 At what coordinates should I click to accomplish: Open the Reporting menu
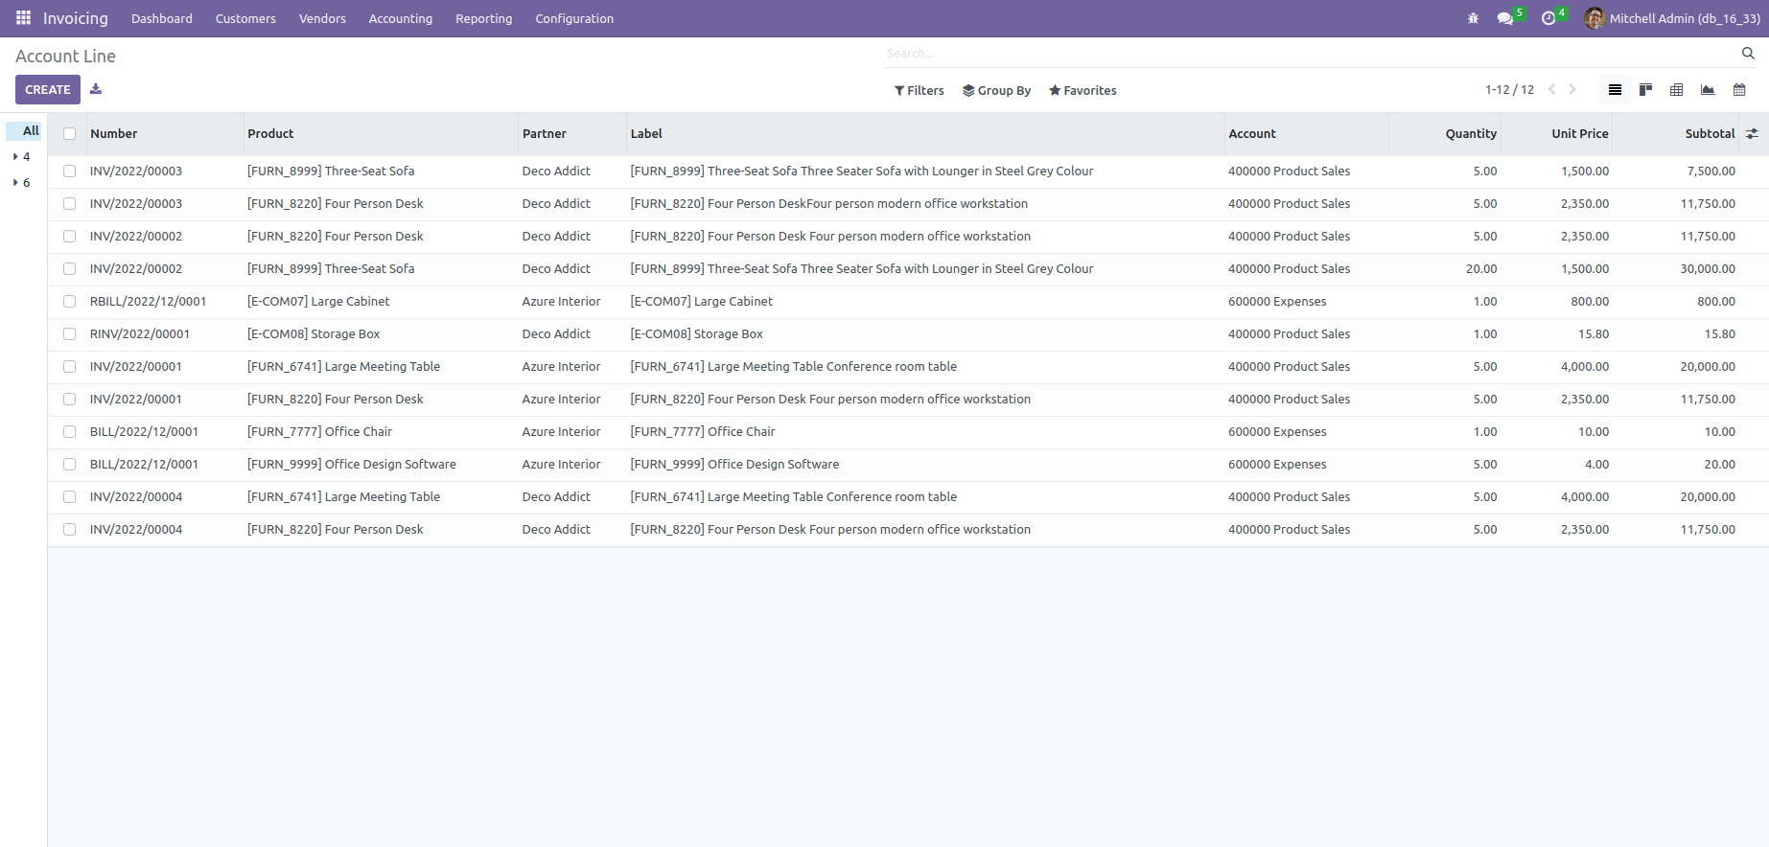484,18
